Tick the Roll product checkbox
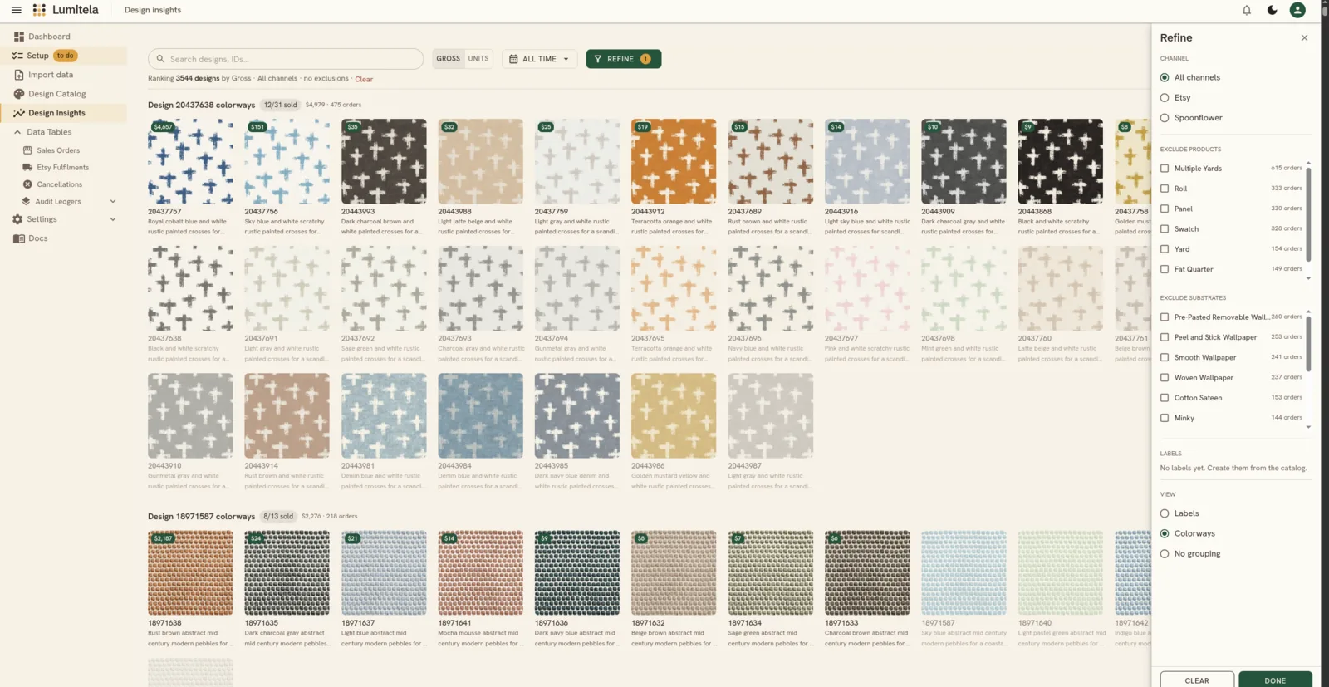 click(1165, 189)
